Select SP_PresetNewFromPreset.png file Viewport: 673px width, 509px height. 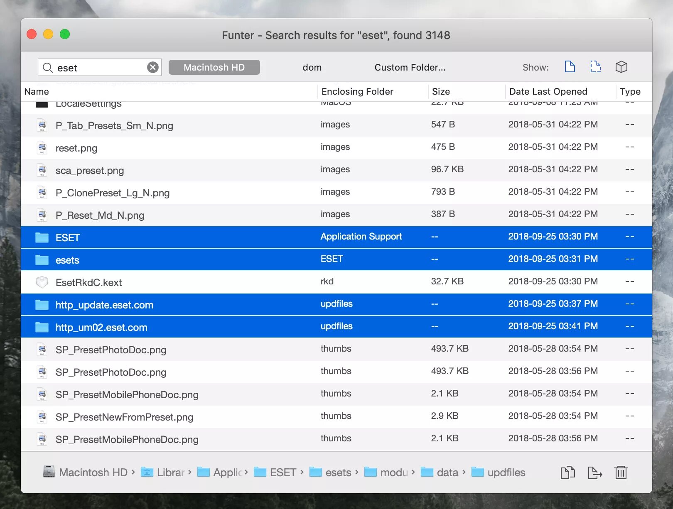click(x=336, y=417)
